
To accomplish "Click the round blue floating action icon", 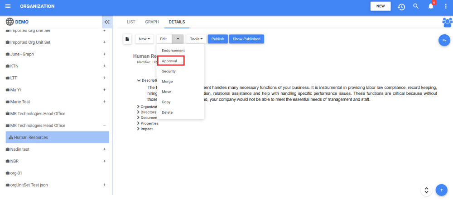I will 444,40.
